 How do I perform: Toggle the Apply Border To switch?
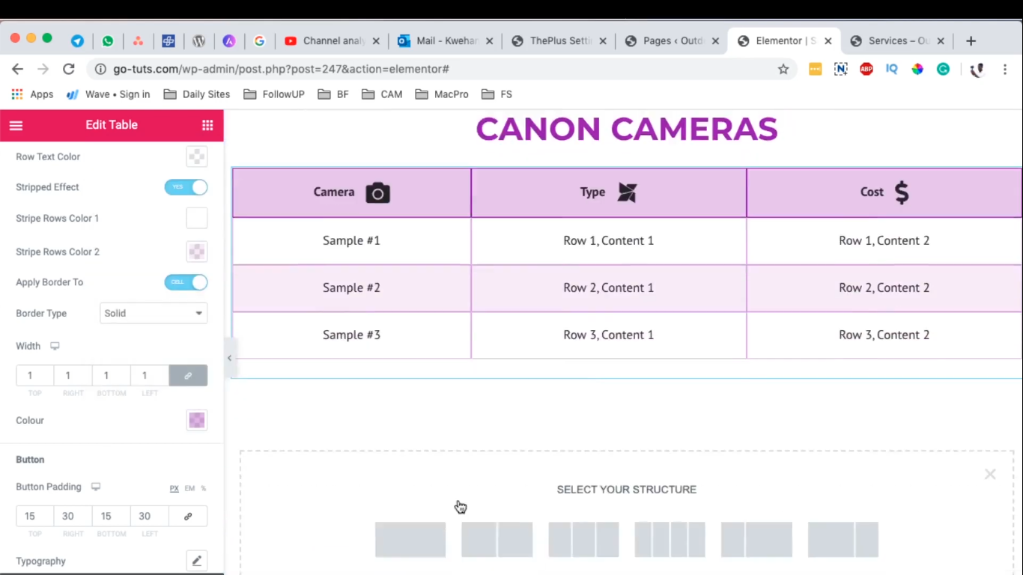[x=186, y=282]
